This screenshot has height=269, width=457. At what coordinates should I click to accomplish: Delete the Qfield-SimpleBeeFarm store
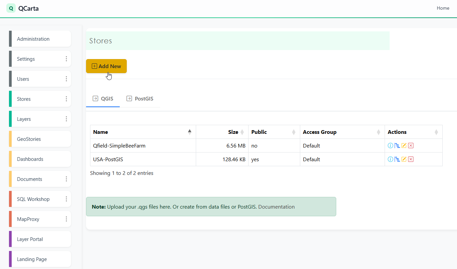click(x=411, y=146)
